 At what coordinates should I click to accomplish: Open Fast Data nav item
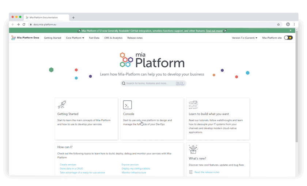click(x=94, y=38)
